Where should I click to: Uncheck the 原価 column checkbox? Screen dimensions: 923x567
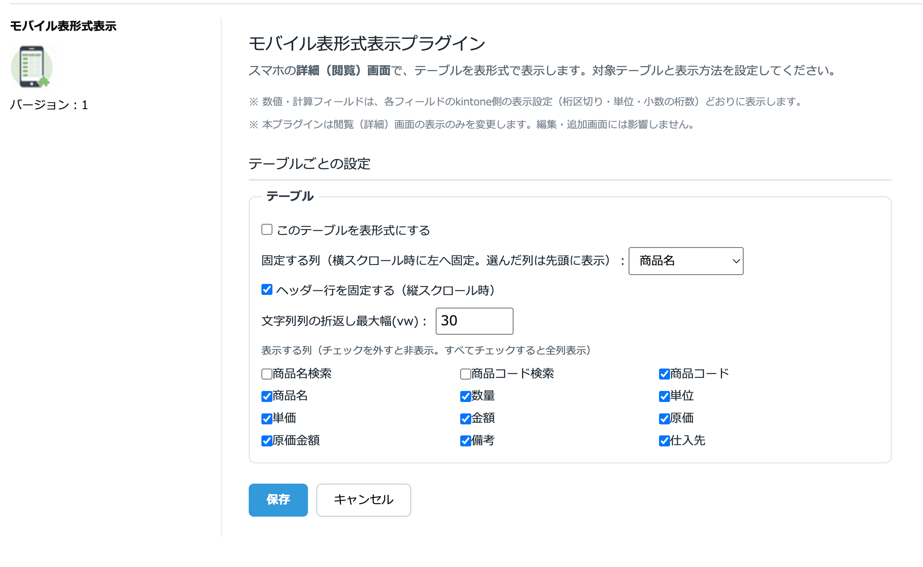[665, 419]
